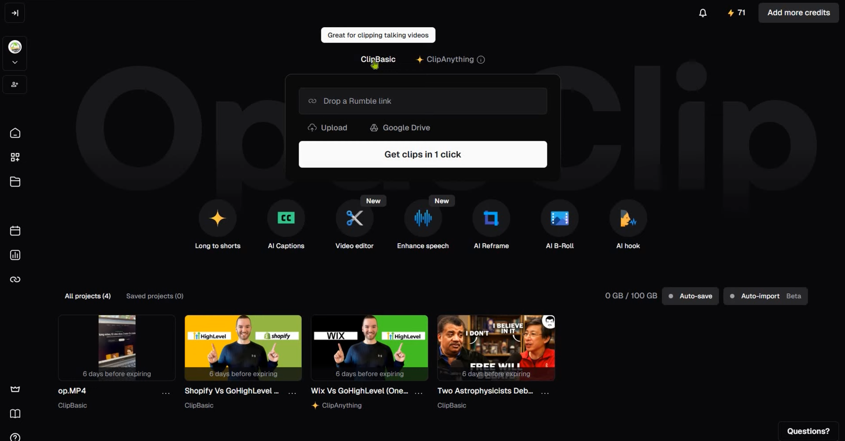Open the more options menu for Two Astrophysicists
This screenshot has width=845, height=441.
tap(545, 394)
